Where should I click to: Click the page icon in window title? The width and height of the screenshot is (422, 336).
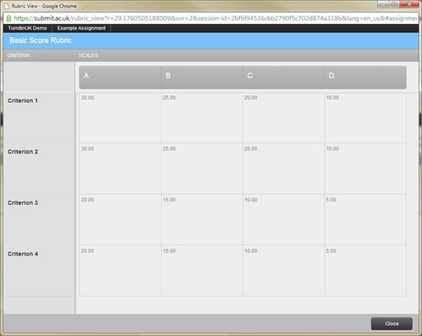point(7,6)
